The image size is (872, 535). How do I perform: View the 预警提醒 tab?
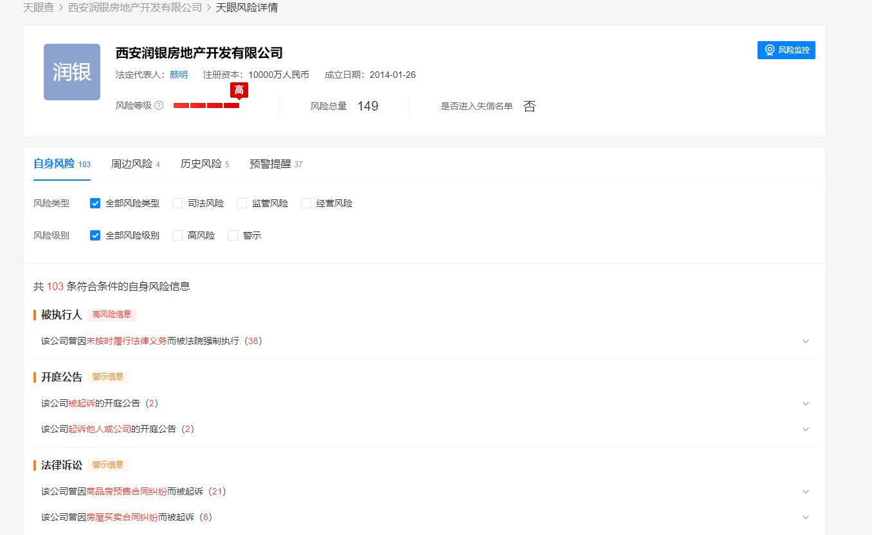[x=276, y=164]
